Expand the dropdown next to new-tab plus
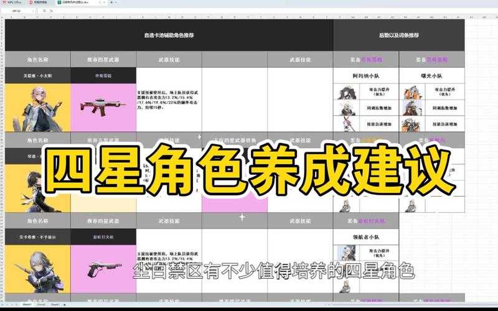Viewport: 498px width, 311px height. (116, 2)
